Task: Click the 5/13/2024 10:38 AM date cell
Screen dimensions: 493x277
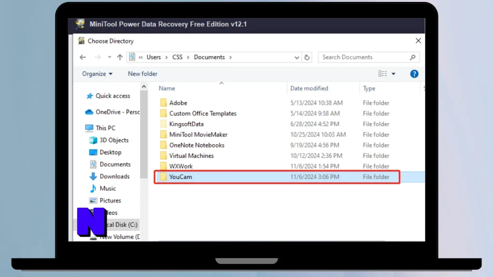Action: 317,103
